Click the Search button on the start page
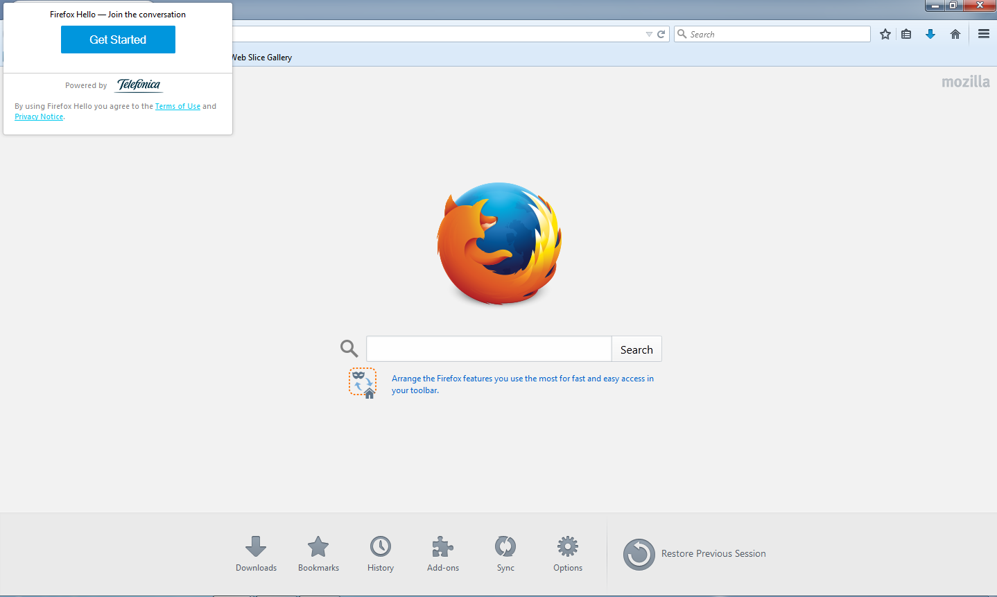 pyautogui.click(x=636, y=349)
